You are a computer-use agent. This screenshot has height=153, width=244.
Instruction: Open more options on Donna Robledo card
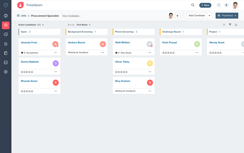click(x=56, y=72)
